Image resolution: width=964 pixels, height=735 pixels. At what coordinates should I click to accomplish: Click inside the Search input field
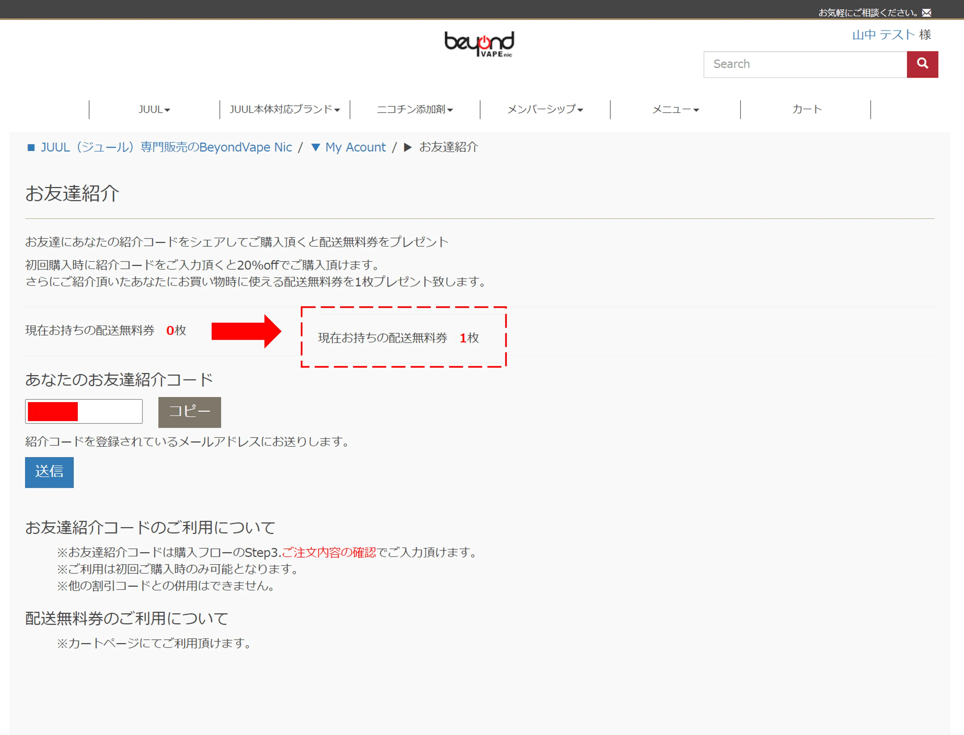coord(805,64)
